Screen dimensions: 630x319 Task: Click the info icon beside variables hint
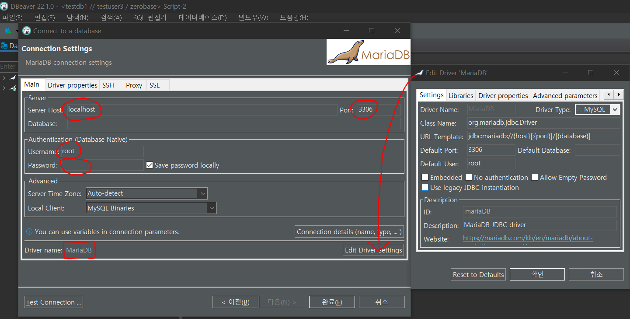coord(29,232)
